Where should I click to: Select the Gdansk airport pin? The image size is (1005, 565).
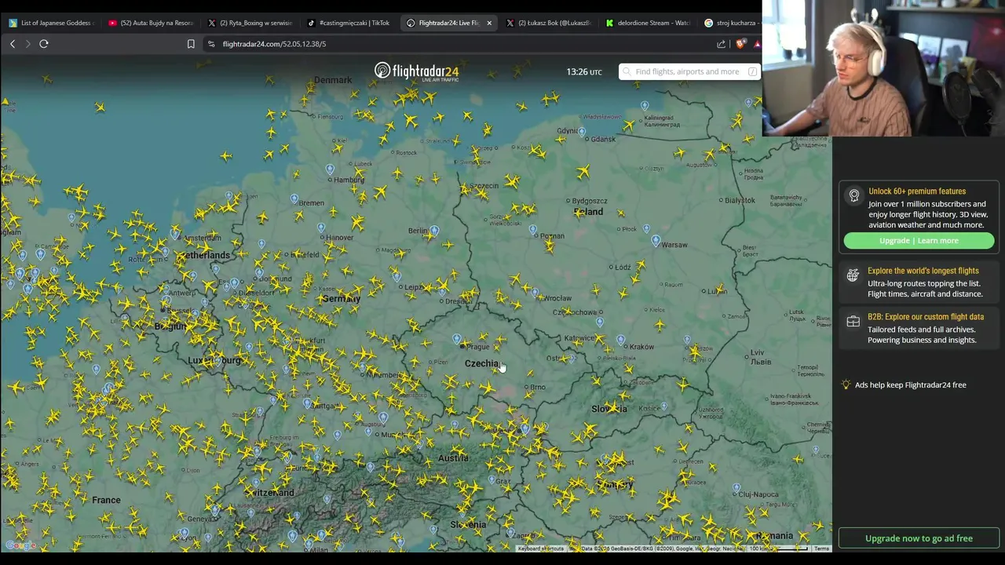coord(582,132)
